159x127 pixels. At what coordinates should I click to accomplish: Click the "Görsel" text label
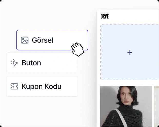(43, 40)
